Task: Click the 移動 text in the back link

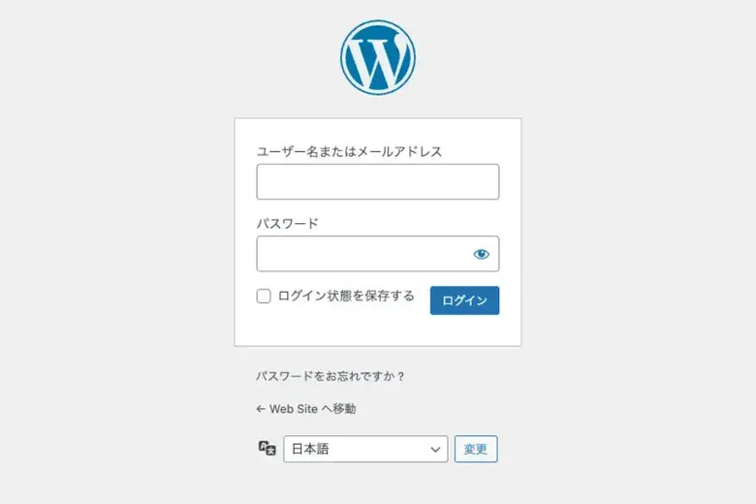Action: click(x=343, y=409)
